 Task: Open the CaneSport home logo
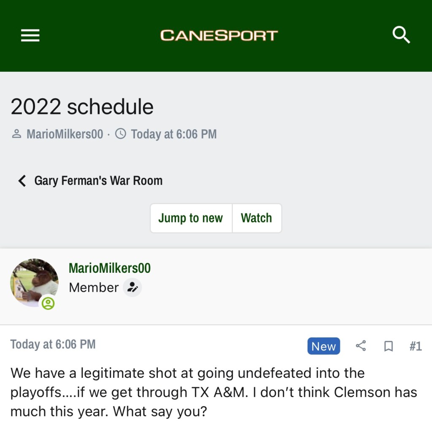point(219,35)
